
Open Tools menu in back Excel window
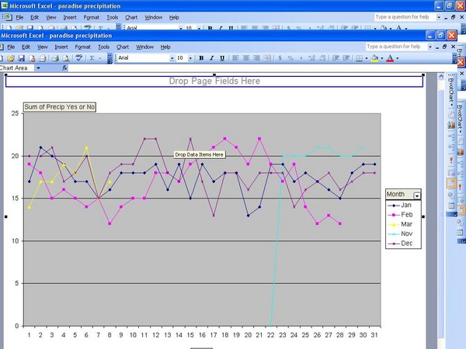[x=113, y=18]
